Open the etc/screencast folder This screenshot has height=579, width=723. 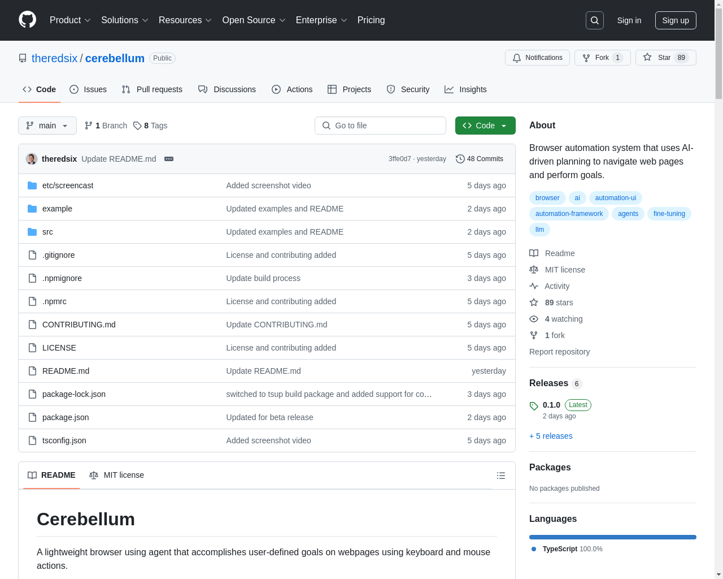coord(68,185)
